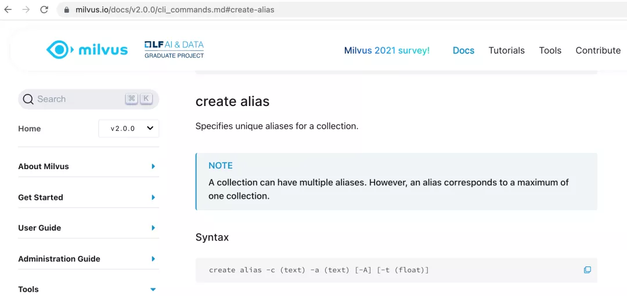Copy the create alias syntax code
Viewport: 627px width, 296px height.
point(587,270)
